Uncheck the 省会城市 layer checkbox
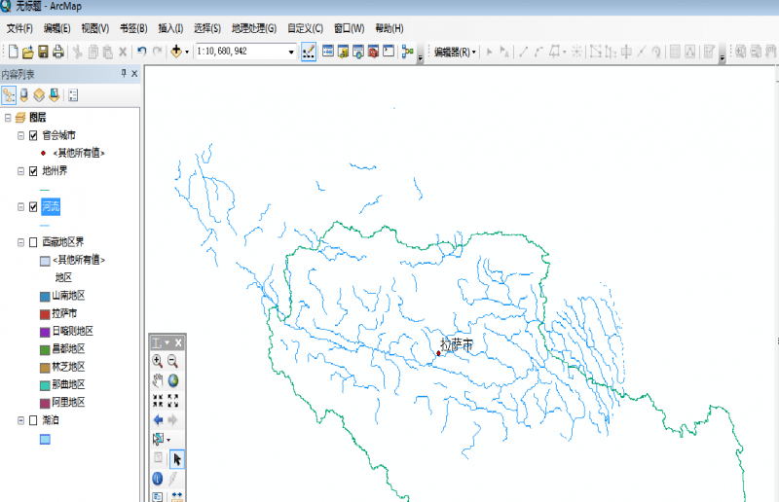 (x=33, y=135)
